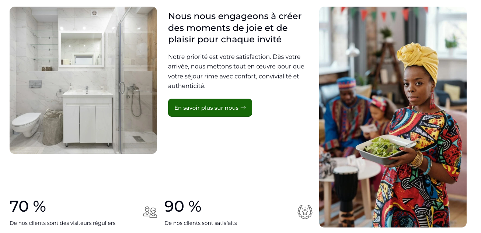Screen dimensions: 481x233
Task: Open the white bathroom photo
Action: (x=83, y=80)
